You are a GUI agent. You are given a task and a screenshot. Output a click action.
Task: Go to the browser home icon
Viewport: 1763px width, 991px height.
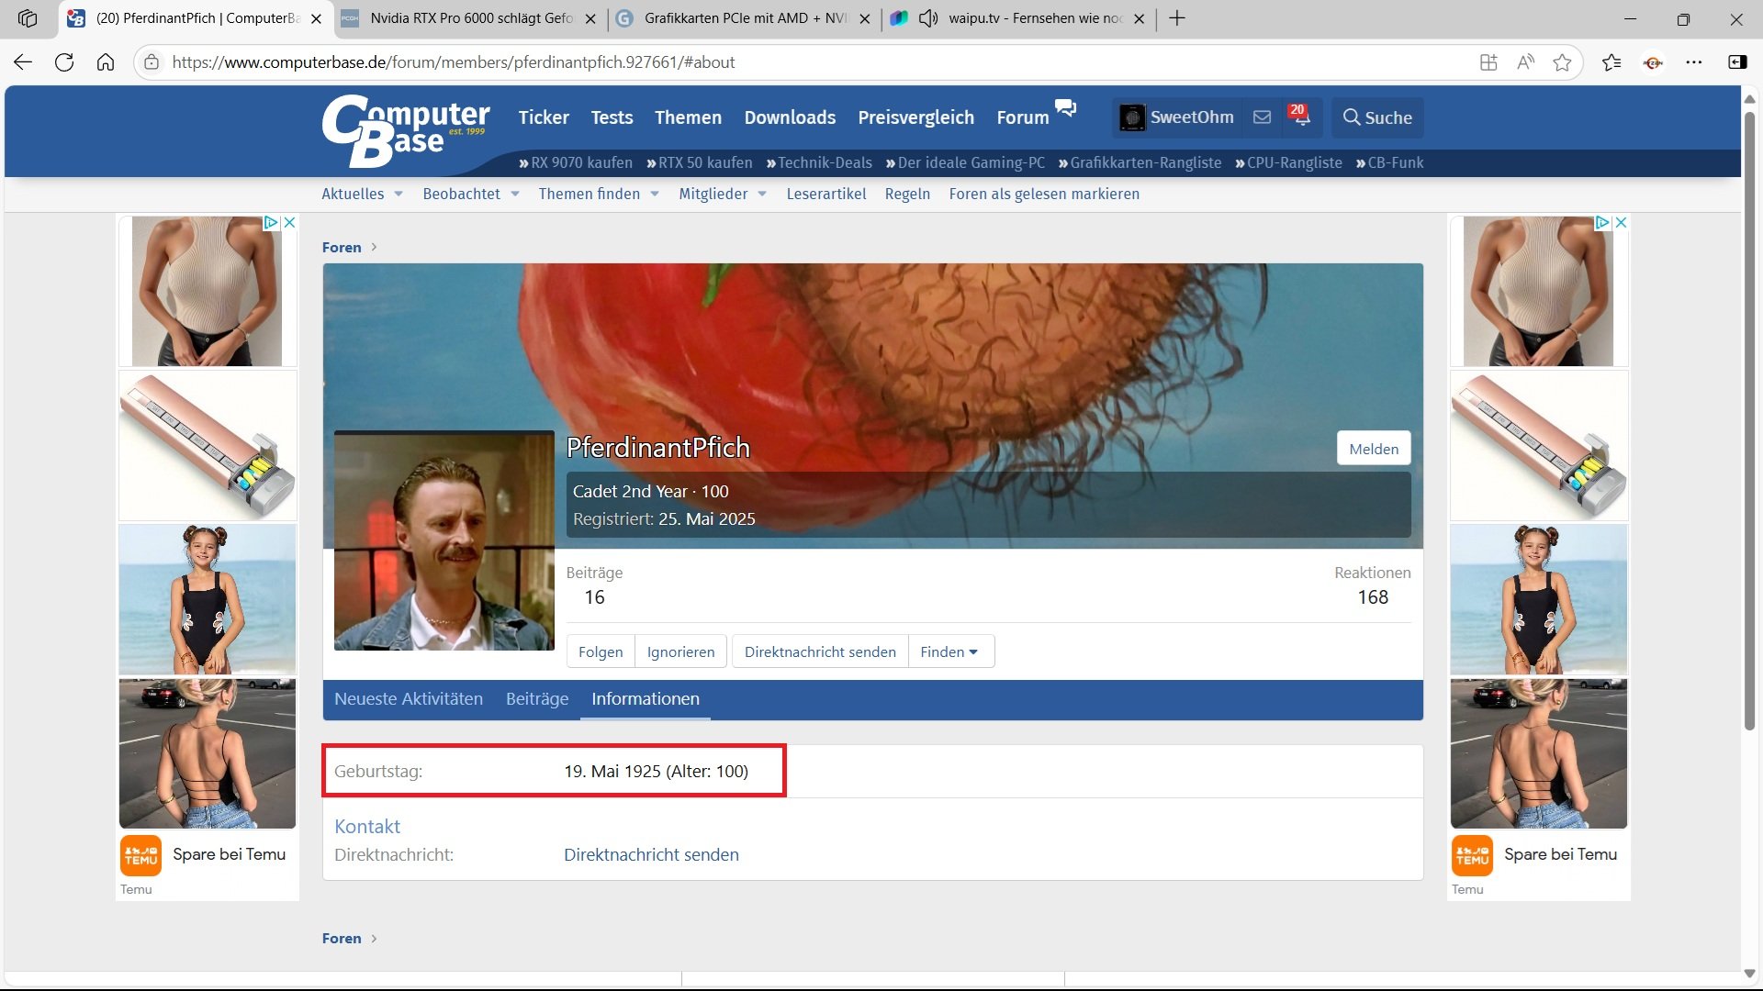pyautogui.click(x=106, y=62)
